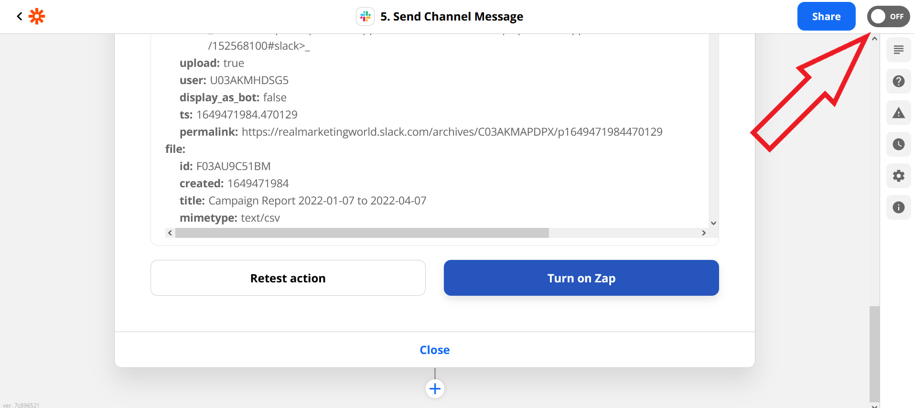Open the gear settings panel
Viewport: 914px width, 408px height.
tap(898, 176)
